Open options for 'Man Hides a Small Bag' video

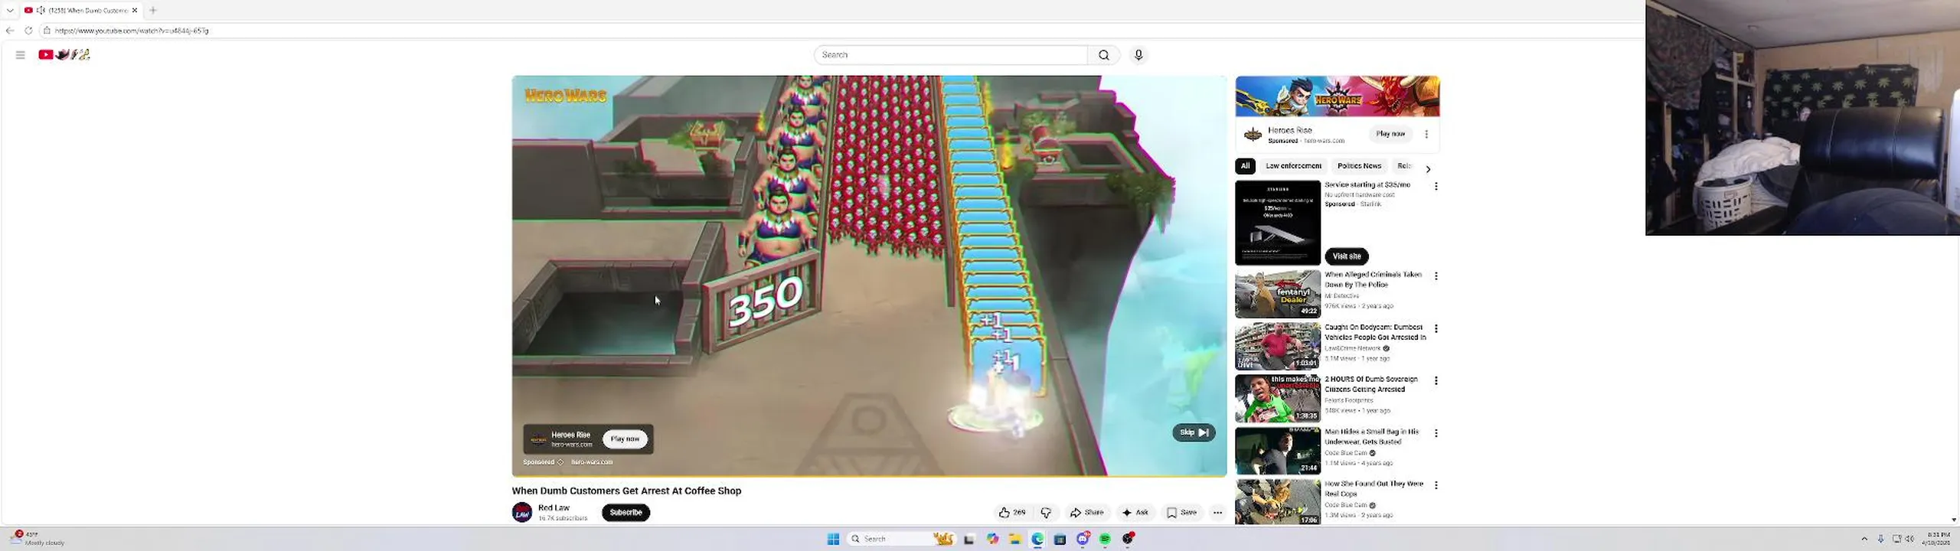[x=1436, y=433]
